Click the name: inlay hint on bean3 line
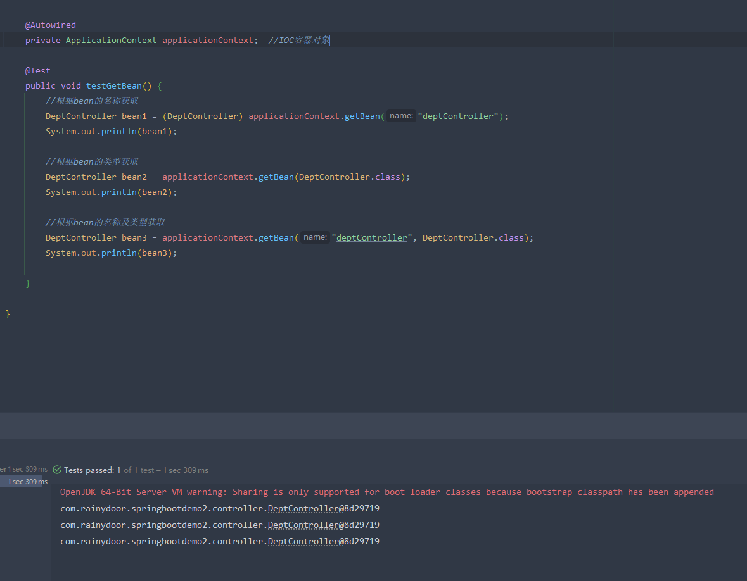Viewport: 747px width, 581px height. (x=315, y=237)
